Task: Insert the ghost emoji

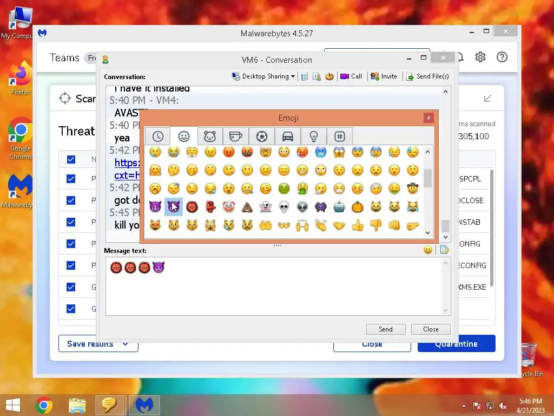Action: click(x=265, y=207)
